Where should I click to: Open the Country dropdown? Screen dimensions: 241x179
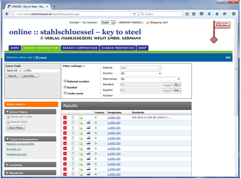click(141, 73)
